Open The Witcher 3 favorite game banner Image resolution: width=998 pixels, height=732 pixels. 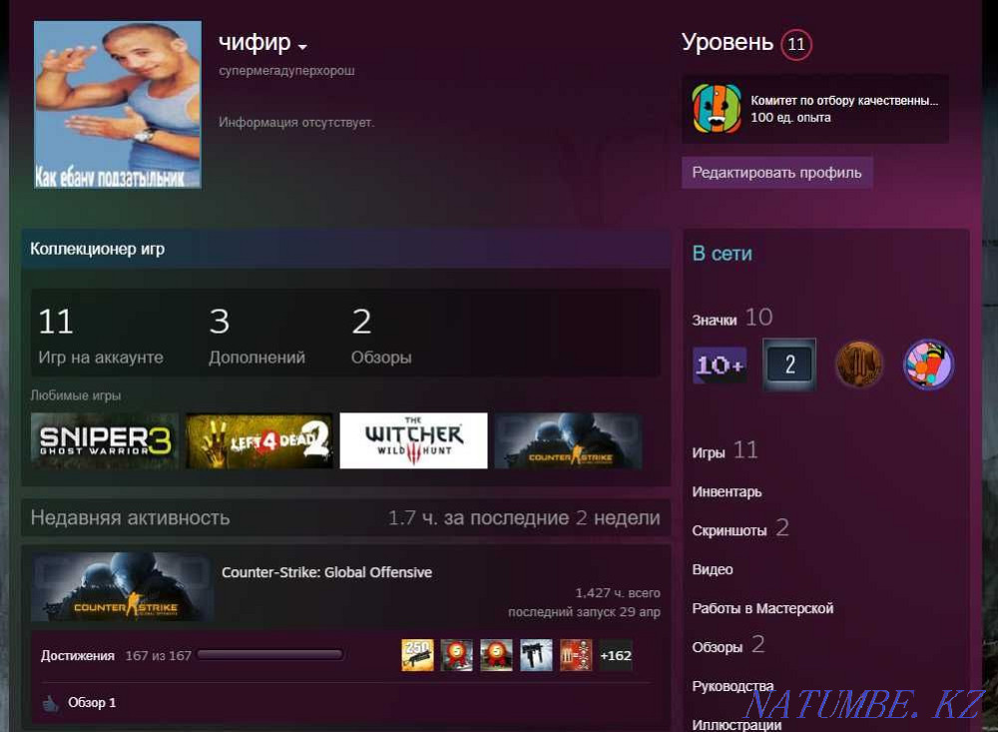[x=413, y=440]
